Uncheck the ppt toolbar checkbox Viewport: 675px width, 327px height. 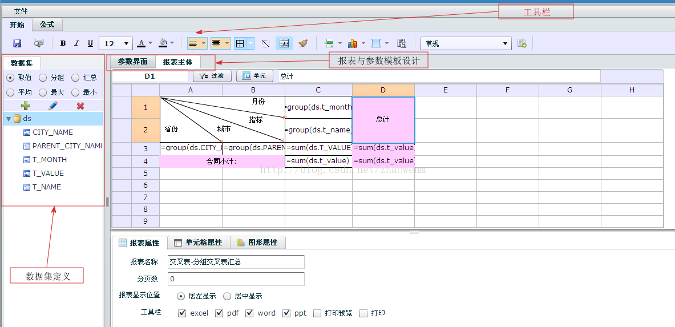286,313
